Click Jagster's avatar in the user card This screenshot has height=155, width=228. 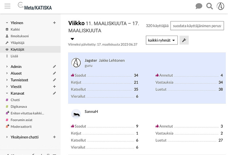click(76, 63)
